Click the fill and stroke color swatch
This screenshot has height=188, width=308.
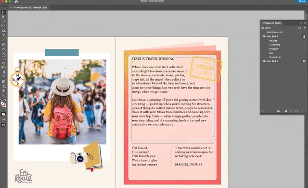3,104
